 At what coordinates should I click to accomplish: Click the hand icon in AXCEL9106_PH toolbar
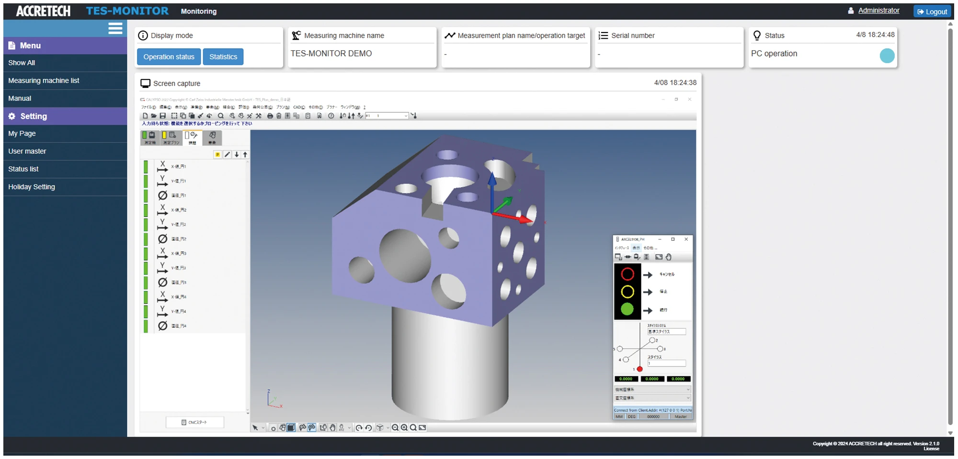tap(669, 257)
